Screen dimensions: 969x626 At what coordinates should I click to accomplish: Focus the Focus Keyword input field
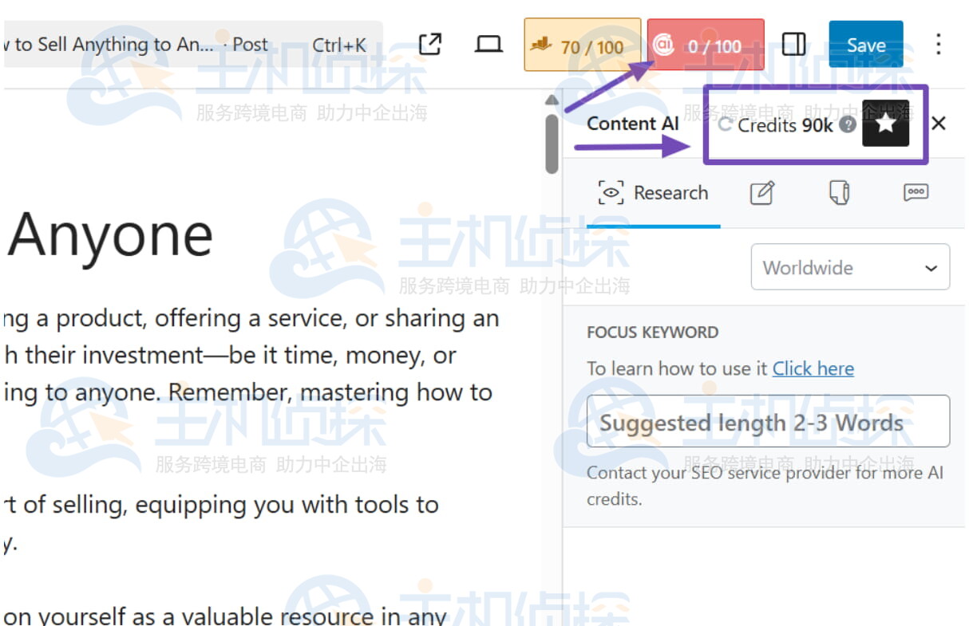click(768, 421)
